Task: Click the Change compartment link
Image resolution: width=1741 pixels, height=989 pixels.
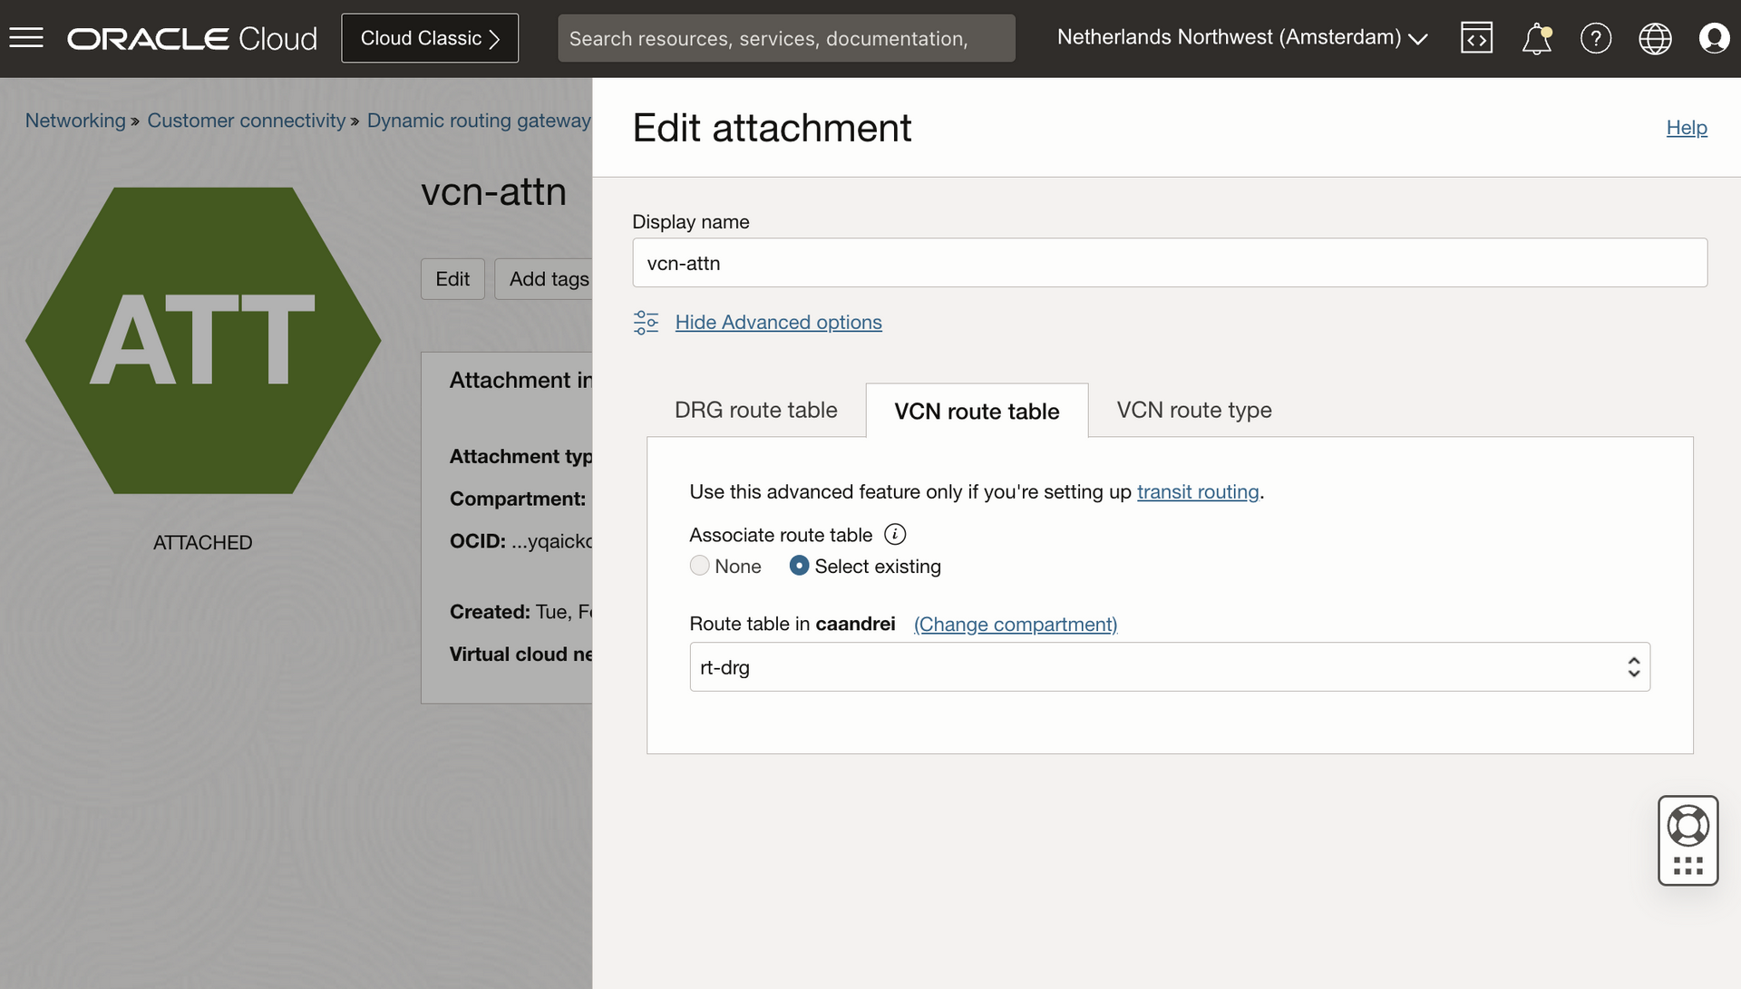Action: click(1015, 624)
